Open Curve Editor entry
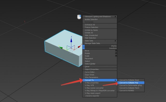166x102 pixels. (100, 72)
